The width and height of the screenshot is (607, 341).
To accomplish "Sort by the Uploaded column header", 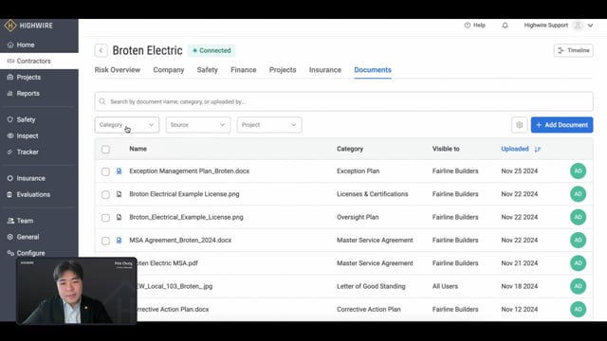I will pos(515,149).
